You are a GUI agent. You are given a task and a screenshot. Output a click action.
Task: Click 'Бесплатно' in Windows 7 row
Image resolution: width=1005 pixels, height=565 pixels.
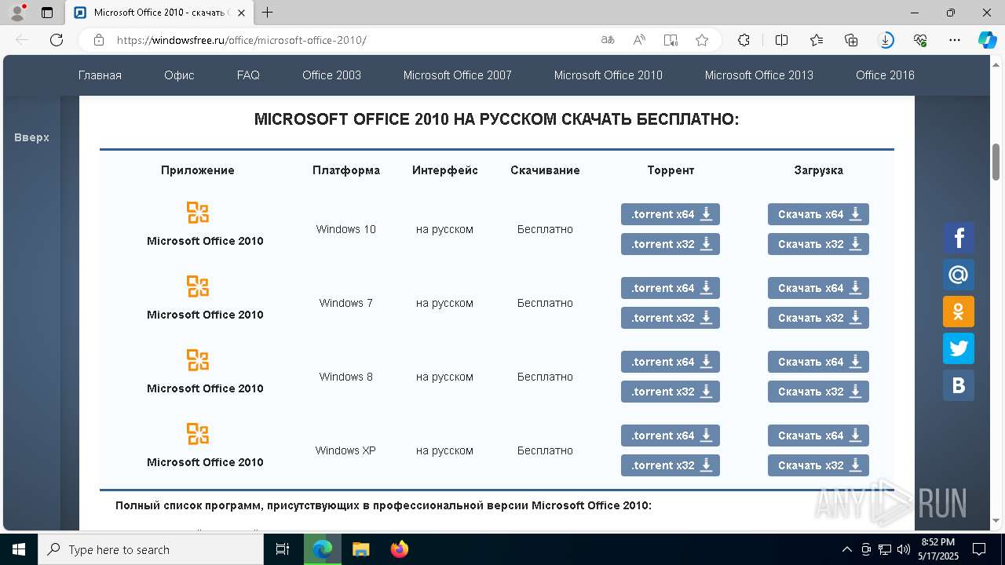pos(545,303)
